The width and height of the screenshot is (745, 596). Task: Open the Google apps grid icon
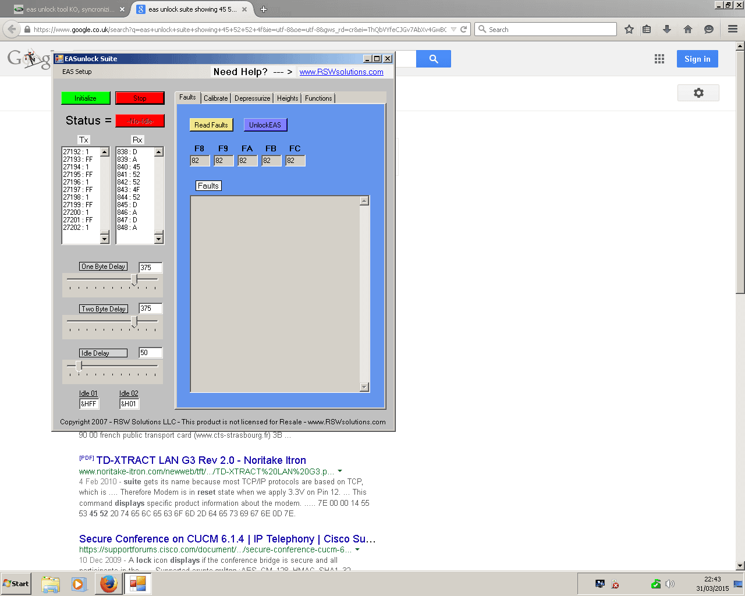659,59
